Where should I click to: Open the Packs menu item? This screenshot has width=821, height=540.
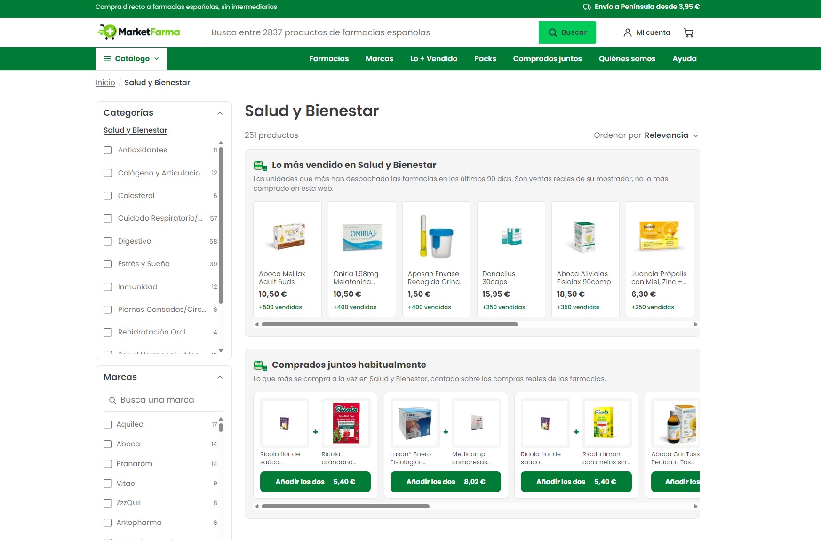[485, 58]
